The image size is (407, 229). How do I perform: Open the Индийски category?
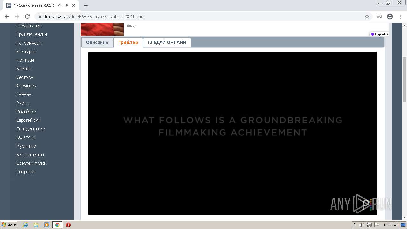[26, 112]
